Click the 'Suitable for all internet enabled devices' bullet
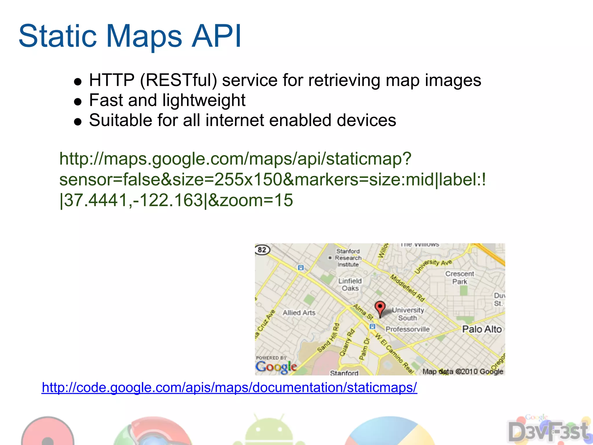593x445 pixels. pos(242,120)
